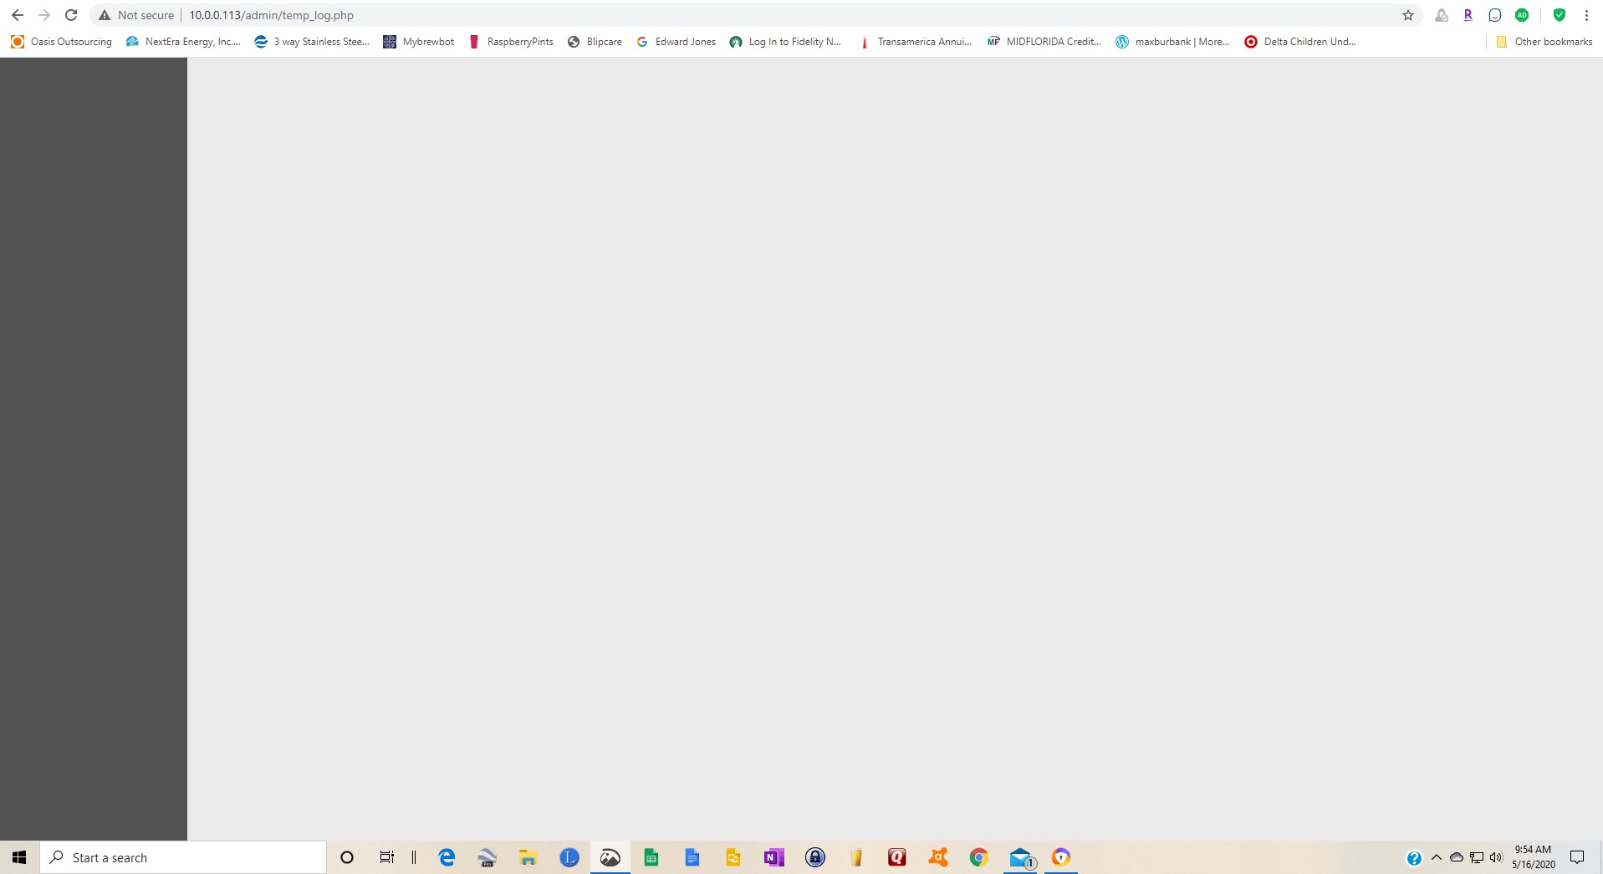Open File Explorer from taskbar
The height and width of the screenshot is (874, 1603).
(528, 857)
